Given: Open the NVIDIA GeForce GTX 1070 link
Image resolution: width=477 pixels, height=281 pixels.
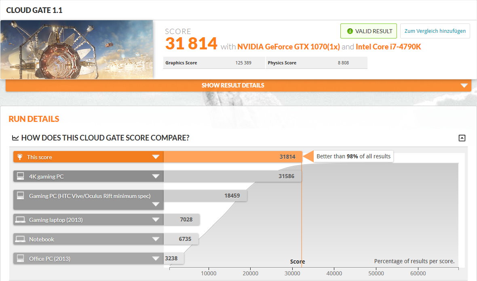Looking at the screenshot, I should coord(289,47).
